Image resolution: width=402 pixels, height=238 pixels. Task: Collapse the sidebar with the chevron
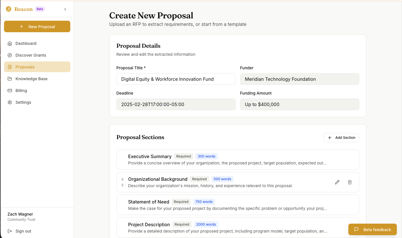65,9
